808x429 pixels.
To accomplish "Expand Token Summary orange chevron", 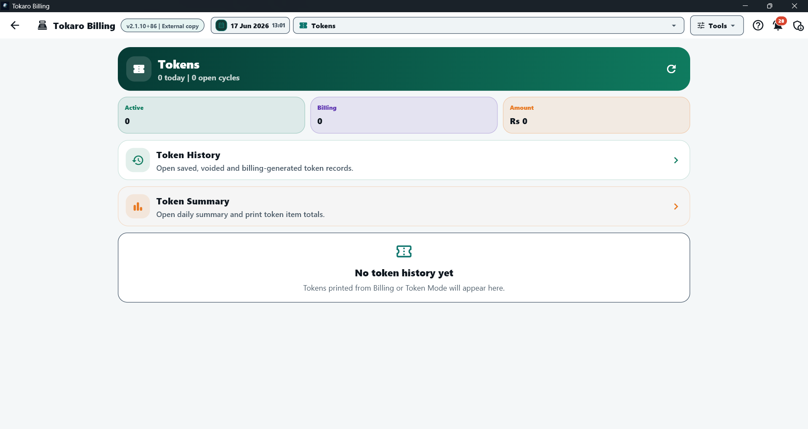I will tap(676, 207).
